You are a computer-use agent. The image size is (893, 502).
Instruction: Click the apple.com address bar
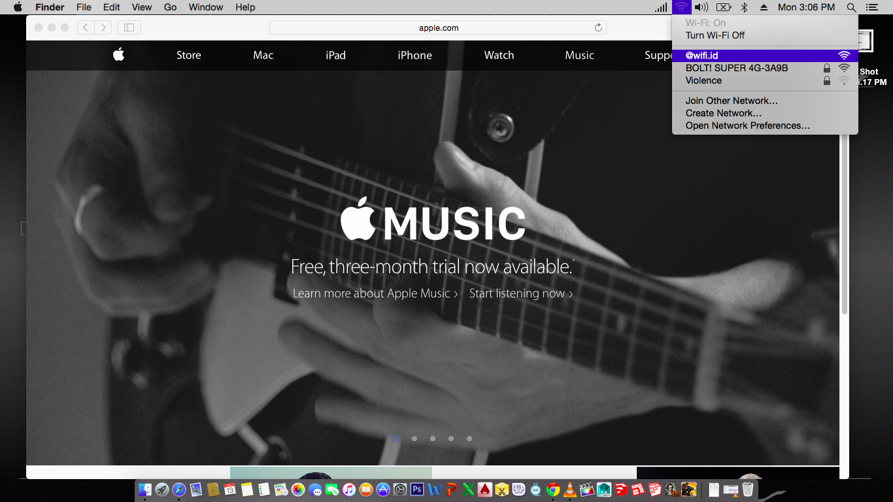coord(438,27)
